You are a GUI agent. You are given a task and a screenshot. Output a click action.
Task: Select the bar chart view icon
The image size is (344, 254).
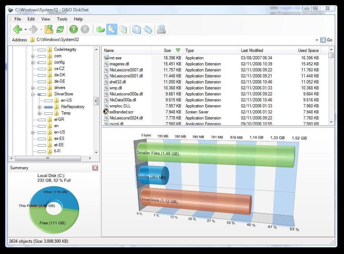112,29
